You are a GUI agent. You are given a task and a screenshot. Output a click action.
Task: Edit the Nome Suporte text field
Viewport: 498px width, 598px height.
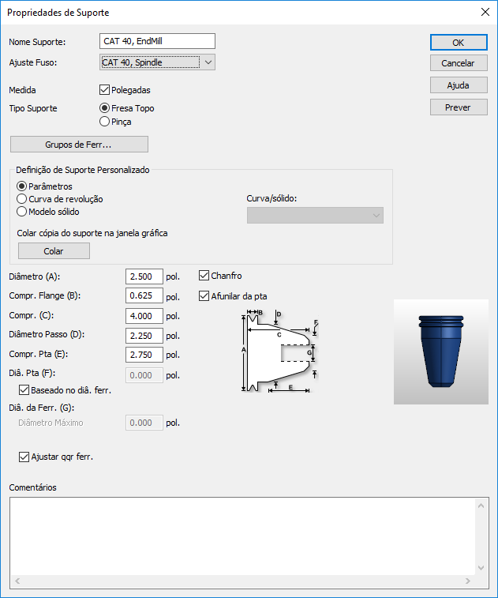[x=157, y=41]
